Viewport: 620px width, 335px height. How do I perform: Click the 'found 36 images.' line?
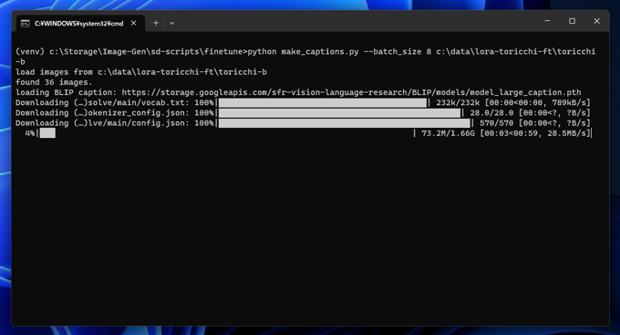click(x=54, y=82)
